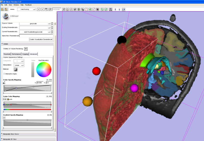Open the Interpolation Linear dropdown
204x141 pixels.
(x=19, y=65)
